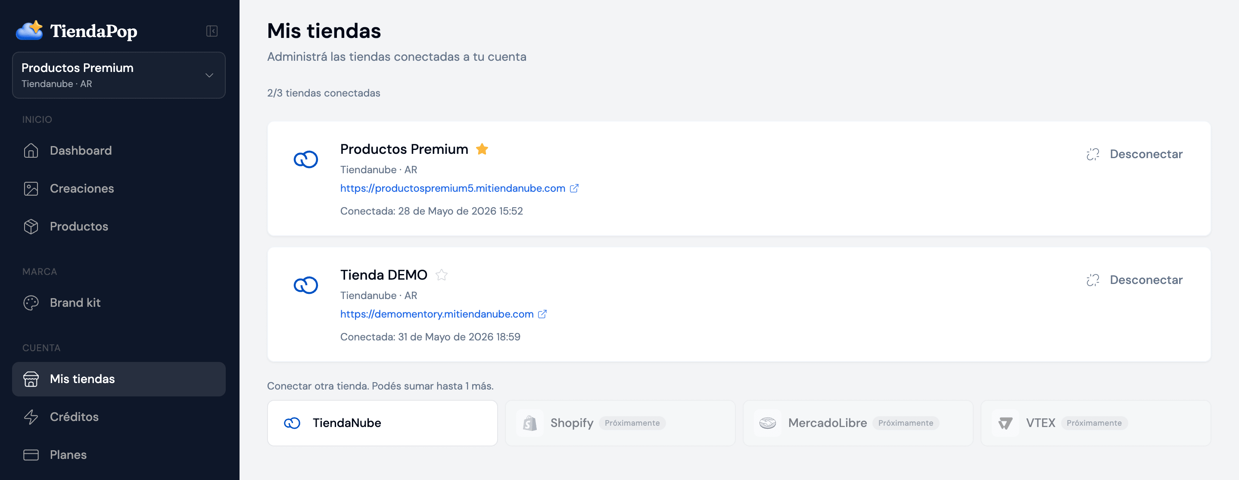The height and width of the screenshot is (480, 1239).
Task: Click the Brand kit palette icon
Action: [x=31, y=302]
